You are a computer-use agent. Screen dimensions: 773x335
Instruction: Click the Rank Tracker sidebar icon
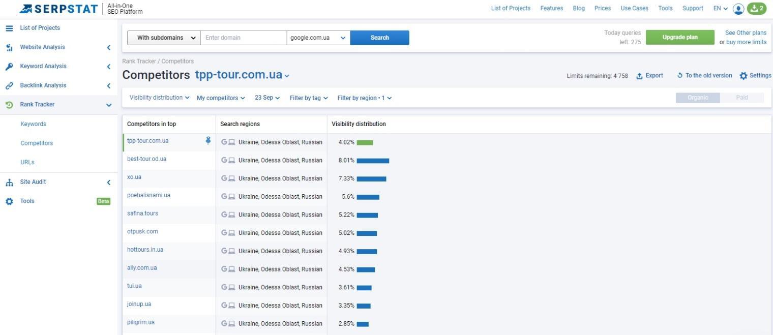[x=9, y=105]
